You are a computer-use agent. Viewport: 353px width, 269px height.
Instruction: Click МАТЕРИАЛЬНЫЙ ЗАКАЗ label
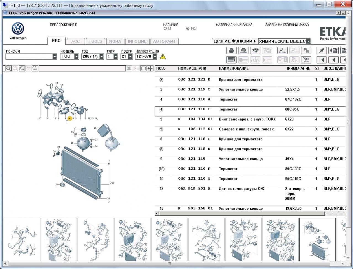pos(234,25)
